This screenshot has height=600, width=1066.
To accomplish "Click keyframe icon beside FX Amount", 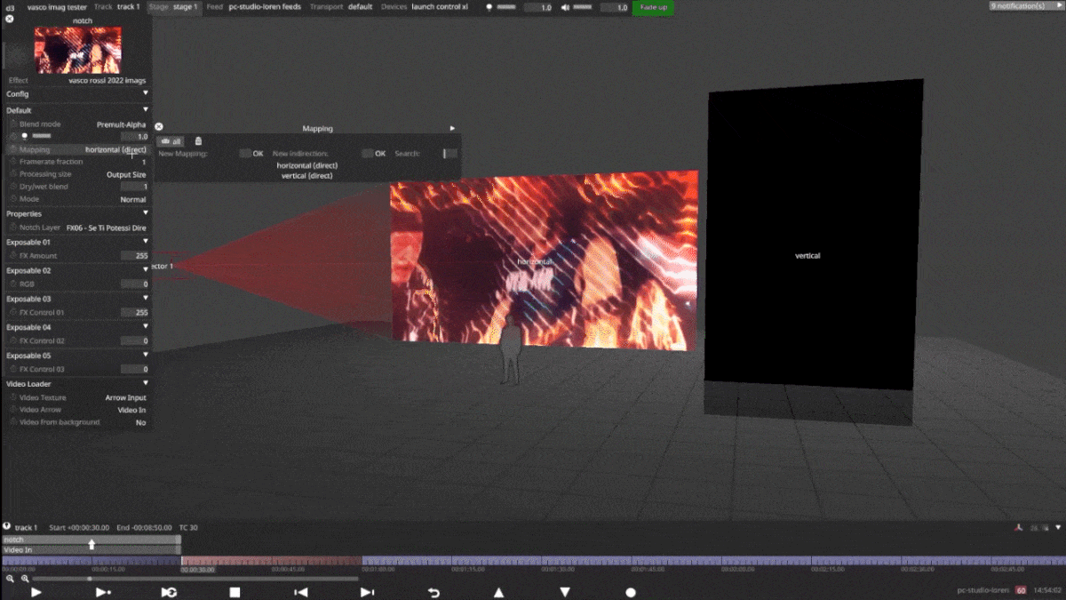I will pos(13,255).
